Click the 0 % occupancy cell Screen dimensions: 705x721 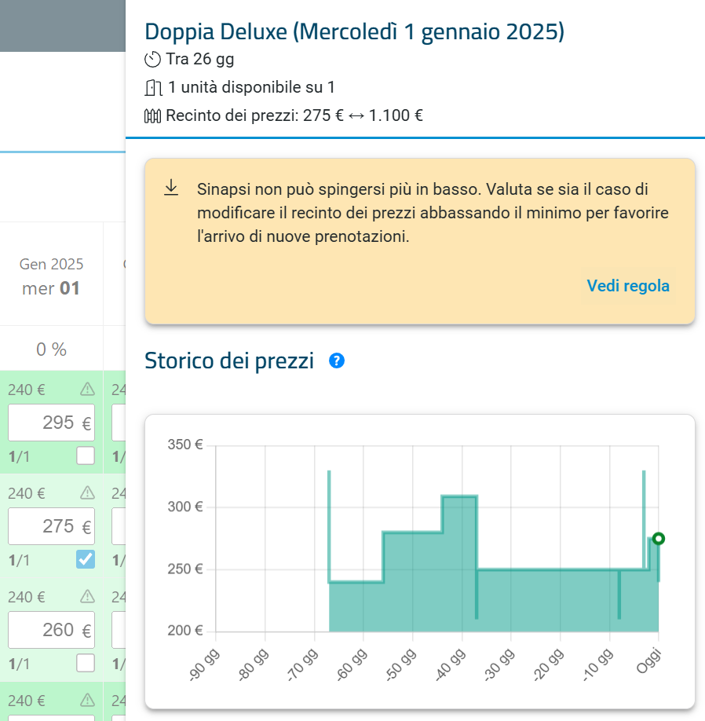click(52, 350)
